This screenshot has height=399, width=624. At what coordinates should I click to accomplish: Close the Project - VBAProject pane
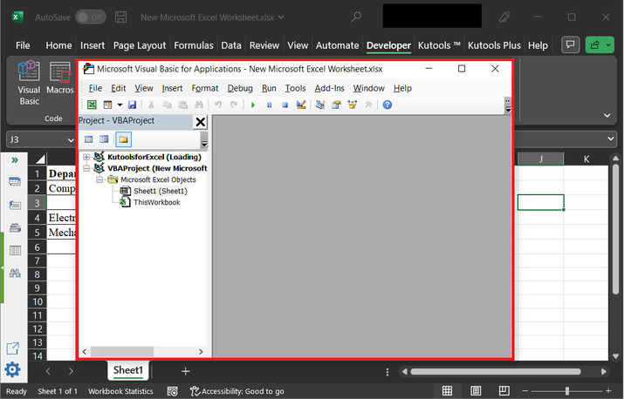click(x=201, y=122)
